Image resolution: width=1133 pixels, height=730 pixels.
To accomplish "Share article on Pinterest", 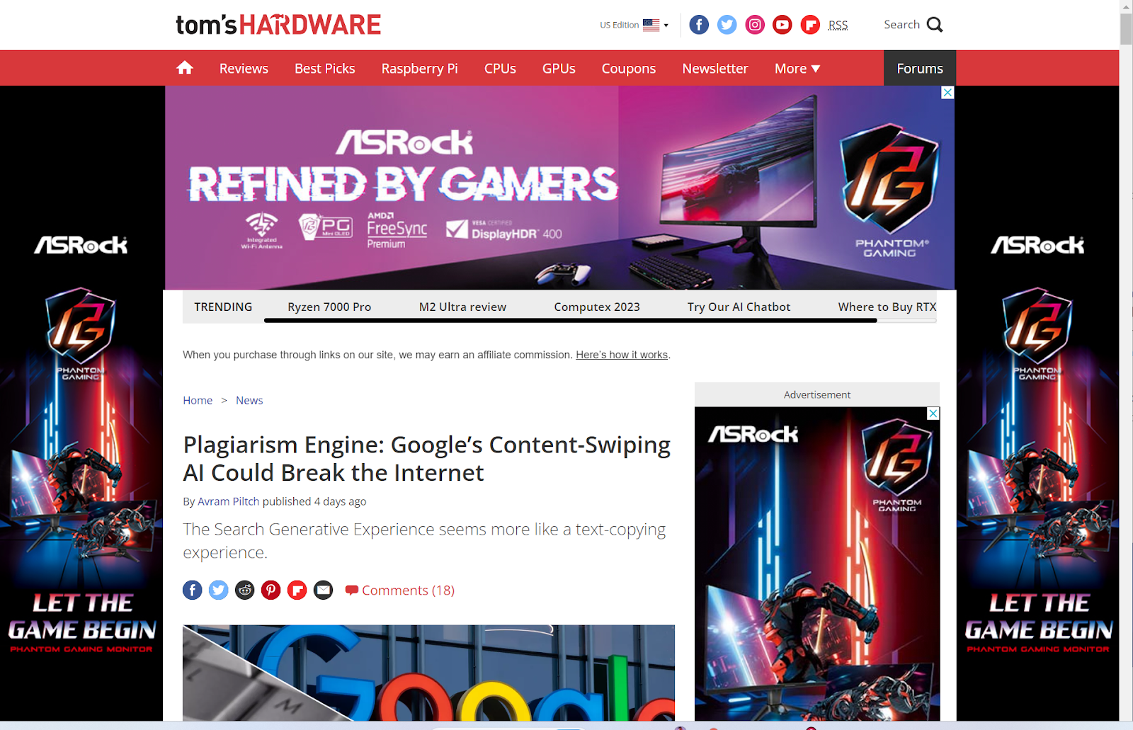I will click(271, 590).
